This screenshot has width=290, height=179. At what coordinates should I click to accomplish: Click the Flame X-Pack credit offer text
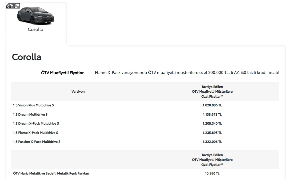click(187, 72)
